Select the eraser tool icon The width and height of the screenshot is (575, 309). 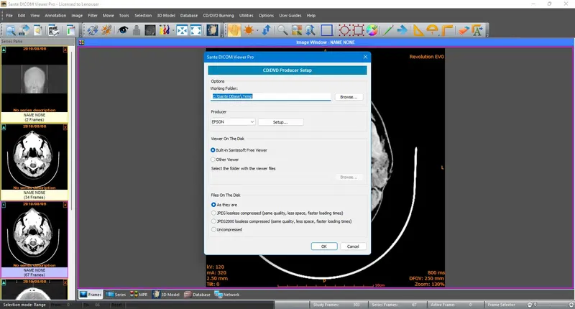(464, 30)
